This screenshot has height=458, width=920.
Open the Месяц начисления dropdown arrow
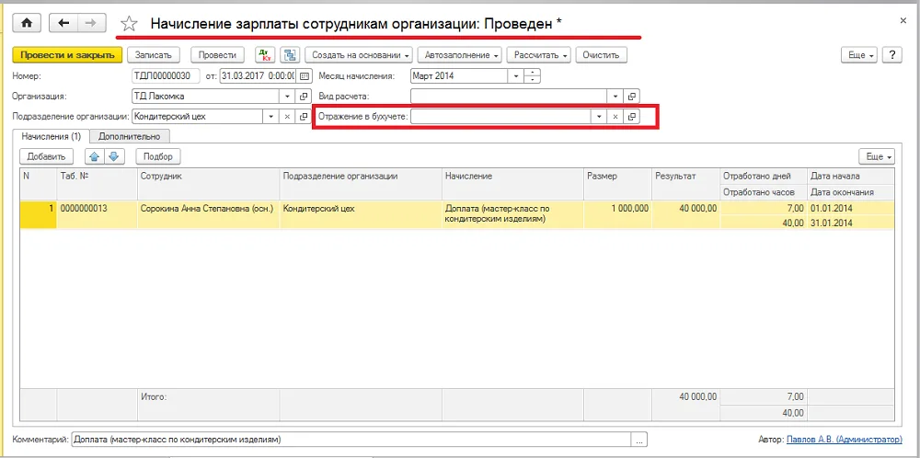tap(516, 76)
